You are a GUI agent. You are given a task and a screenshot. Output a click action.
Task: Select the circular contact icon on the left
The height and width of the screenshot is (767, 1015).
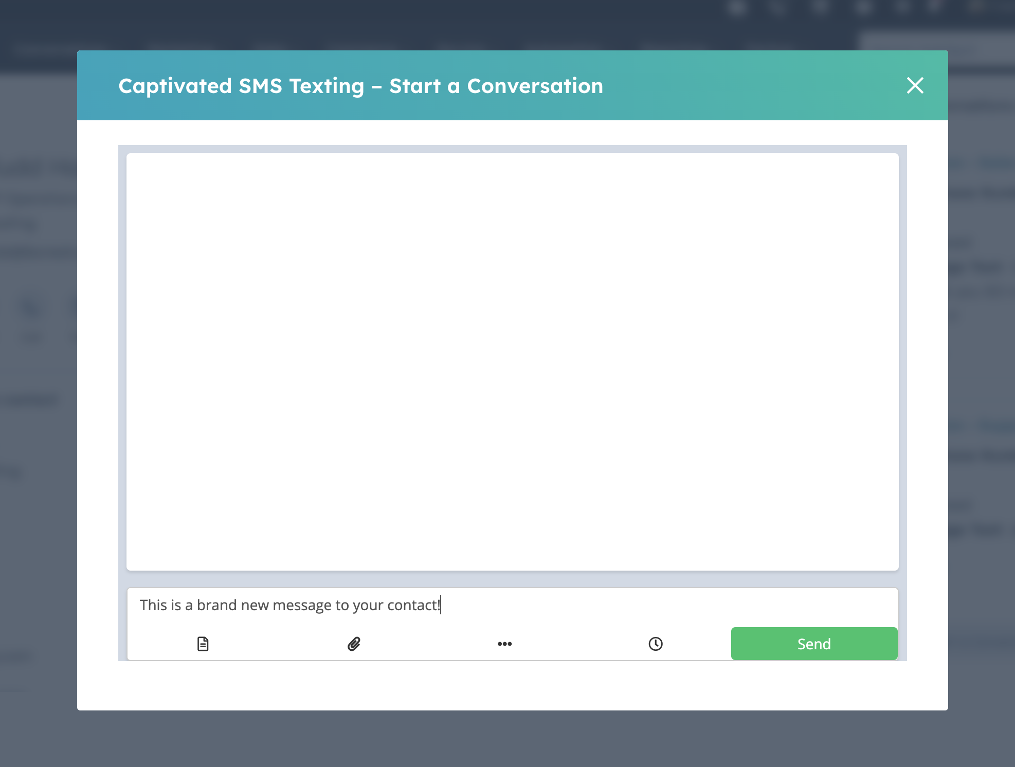30,308
